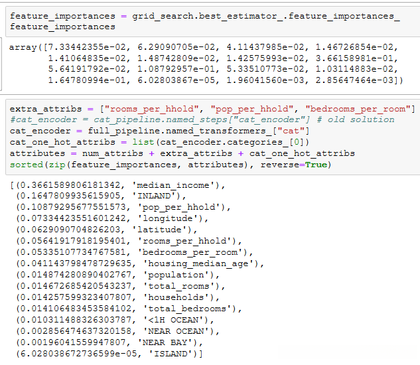
Task: Select the 'latitude' output row
Action: click(x=107, y=230)
